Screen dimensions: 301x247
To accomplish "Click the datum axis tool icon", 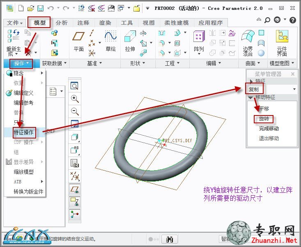I will click(x=92, y=33).
